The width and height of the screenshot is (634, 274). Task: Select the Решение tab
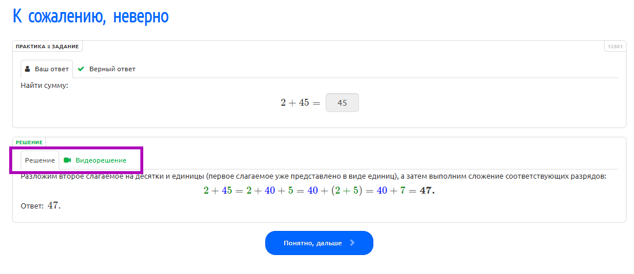click(x=40, y=160)
